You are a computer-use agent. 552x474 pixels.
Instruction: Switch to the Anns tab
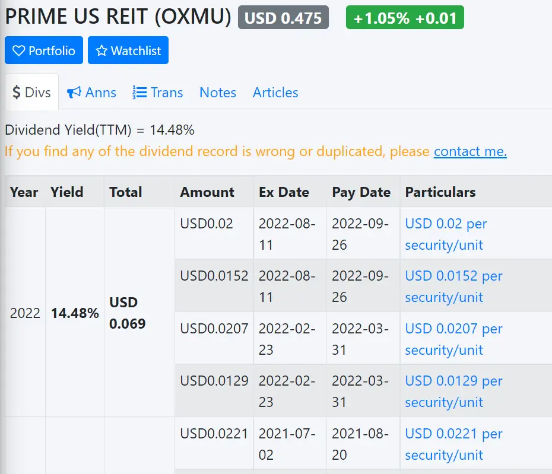[91, 93]
